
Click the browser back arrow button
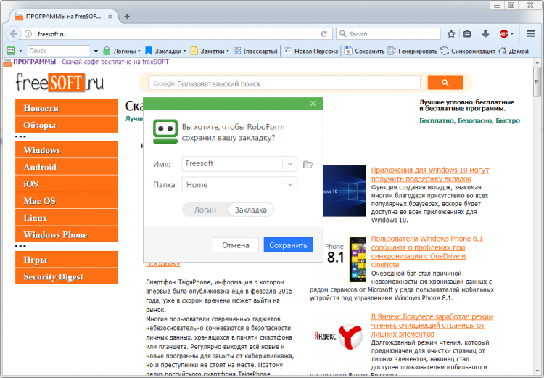pos(13,33)
